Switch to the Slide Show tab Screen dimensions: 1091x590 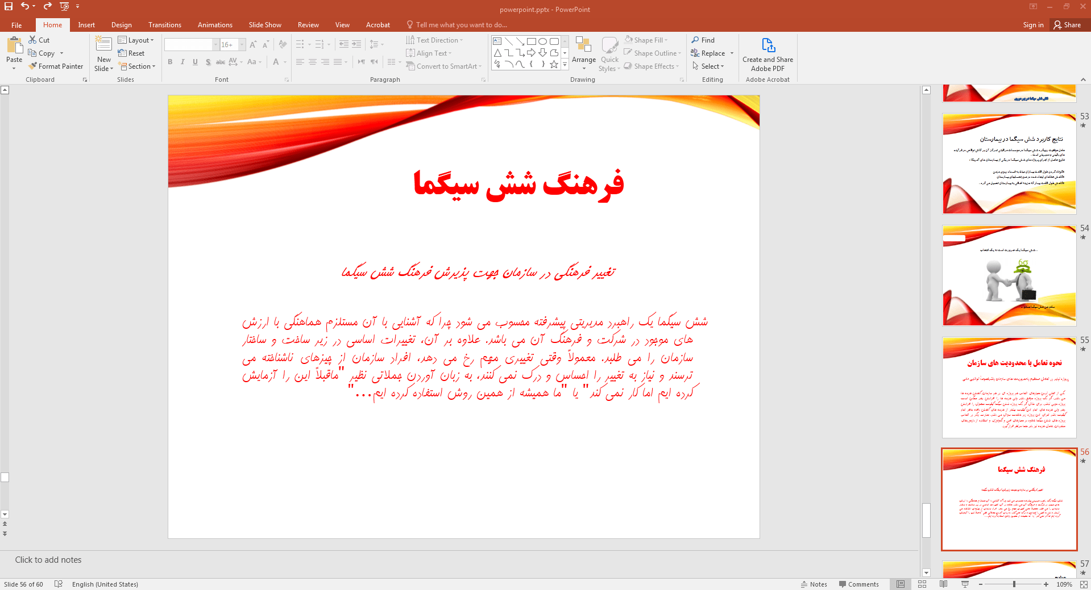pos(265,25)
